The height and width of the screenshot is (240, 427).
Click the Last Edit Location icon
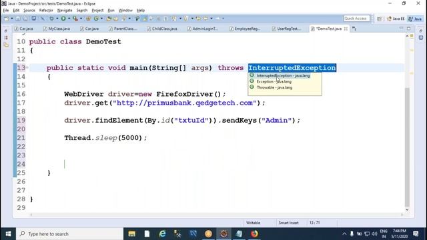pyautogui.click(x=198, y=19)
